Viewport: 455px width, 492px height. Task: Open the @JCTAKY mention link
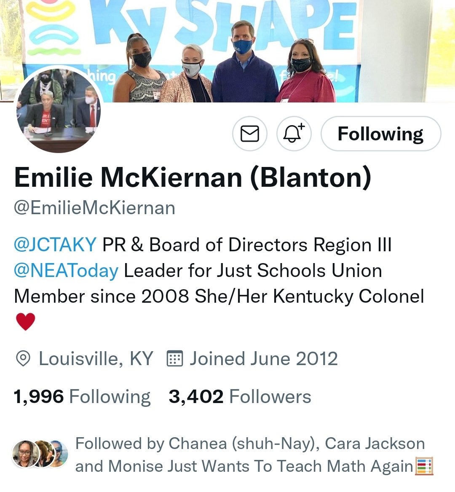coord(55,245)
